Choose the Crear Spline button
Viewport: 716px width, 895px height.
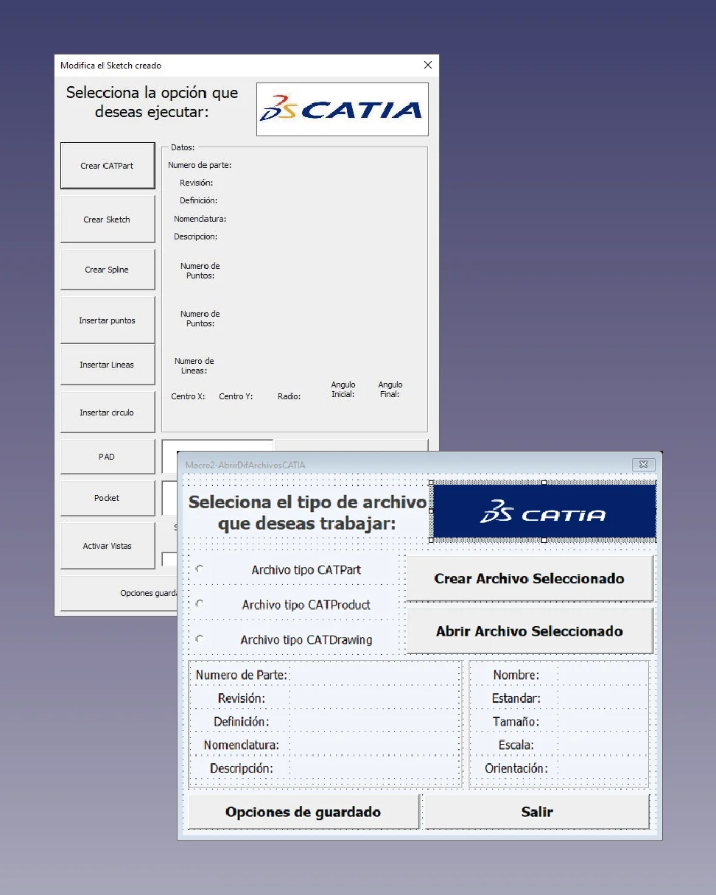pyautogui.click(x=108, y=270)
